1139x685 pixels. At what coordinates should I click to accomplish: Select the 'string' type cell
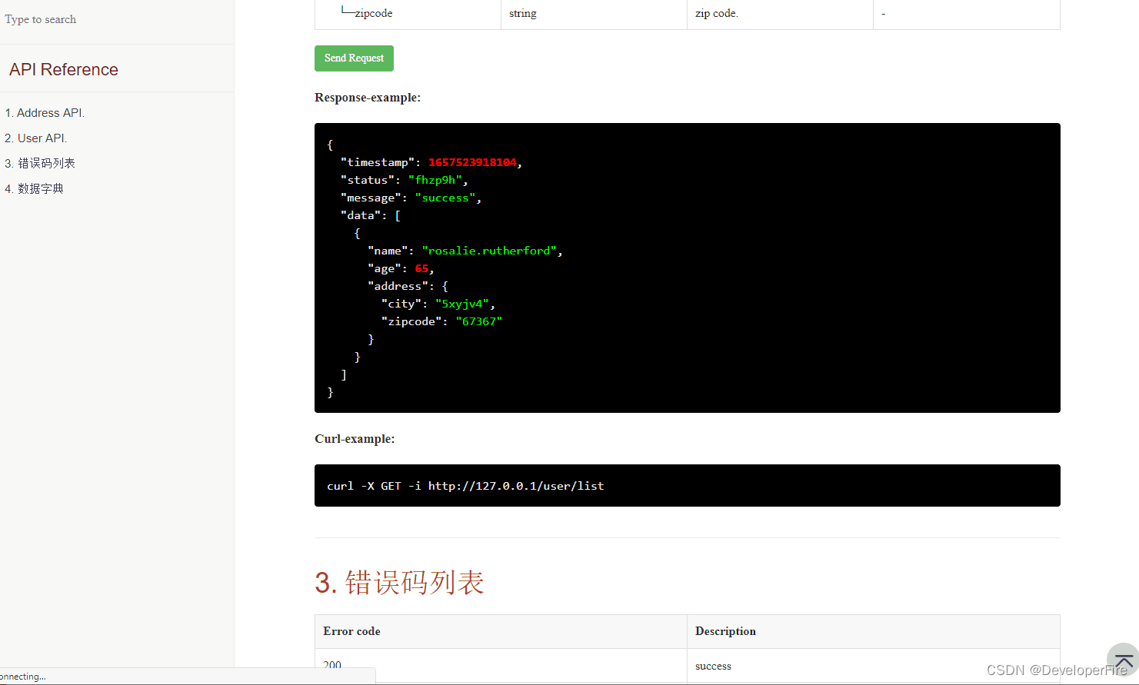[x=594, y=14]
